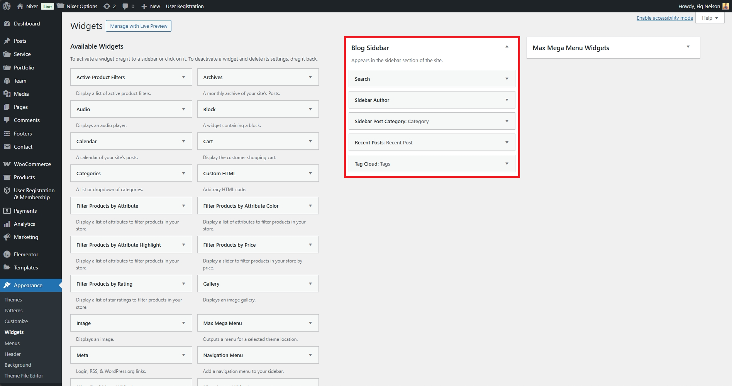
Task: Expand the Sidebar Author widget settings
Action: [507, 100]
